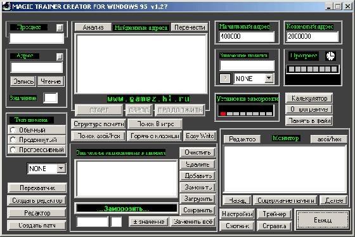355x237 pixels.
Task: Click the www.gamez.h1.ru link
Action: 148,99
